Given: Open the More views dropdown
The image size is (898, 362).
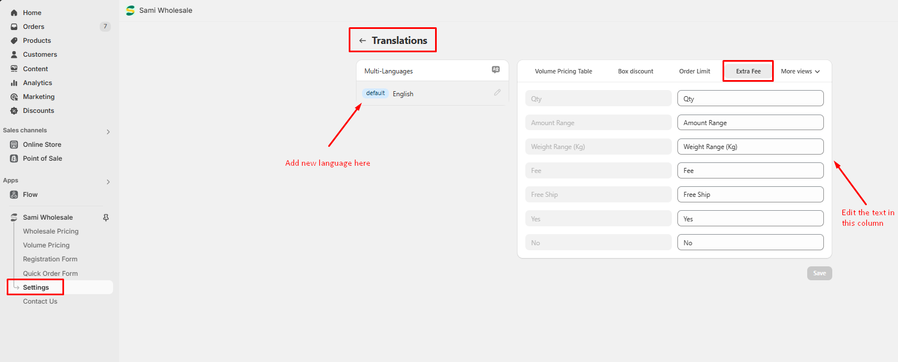Looking at the screenshot, I should point(800,71).
